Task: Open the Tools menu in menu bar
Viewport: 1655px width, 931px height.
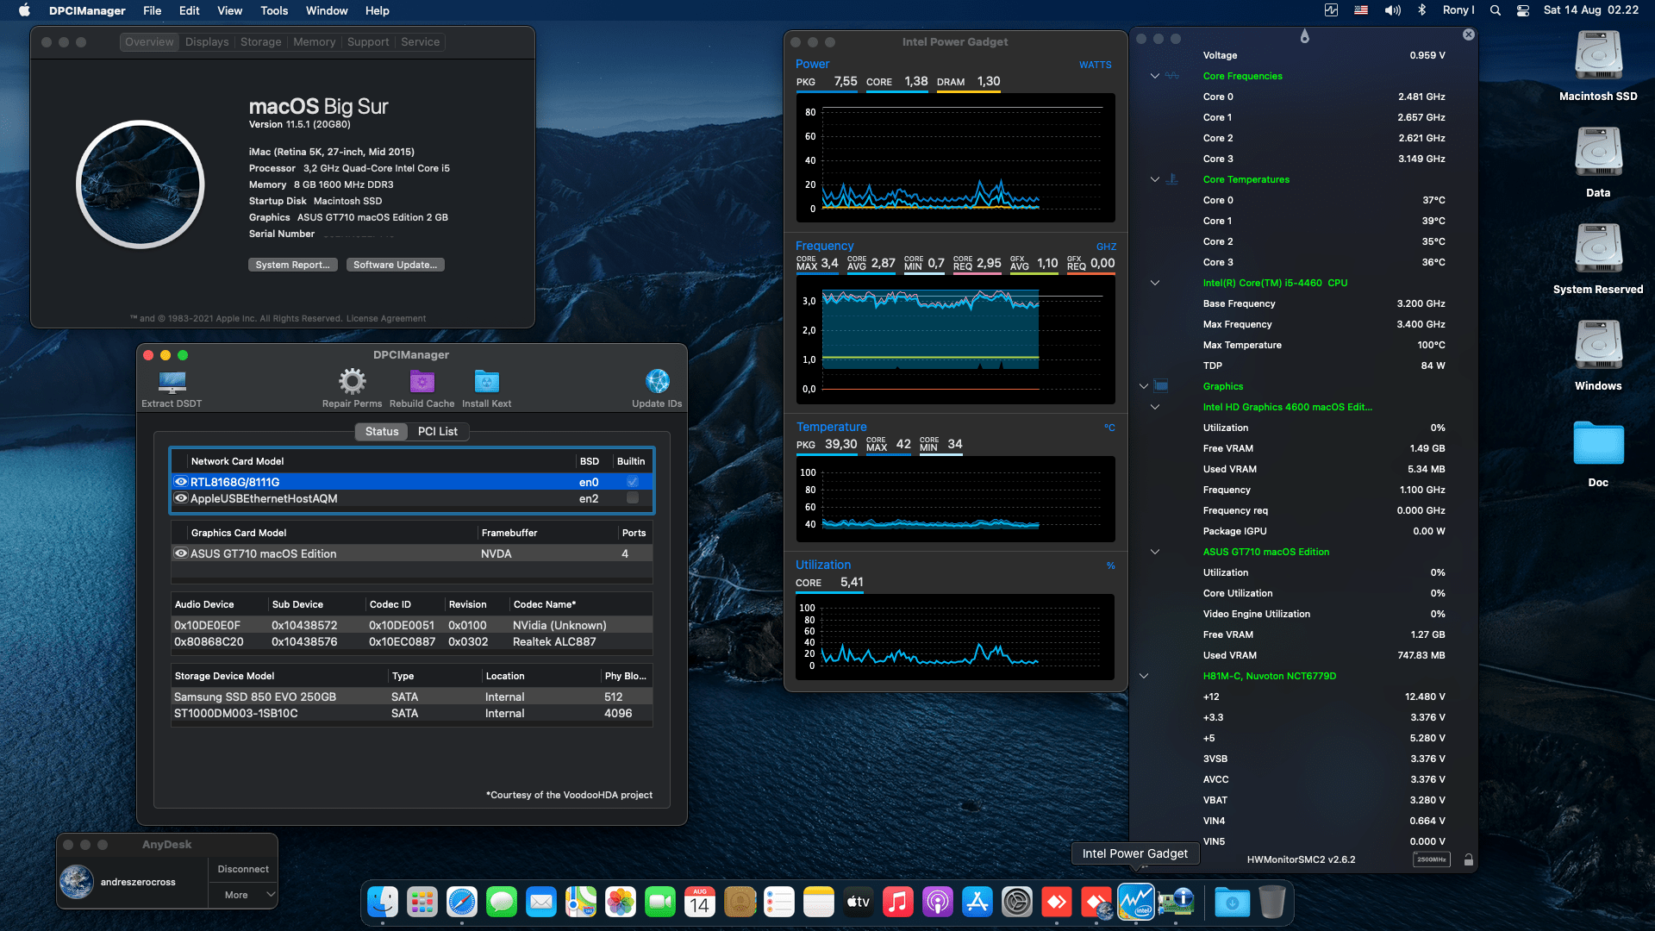Action: pos(274,10)
